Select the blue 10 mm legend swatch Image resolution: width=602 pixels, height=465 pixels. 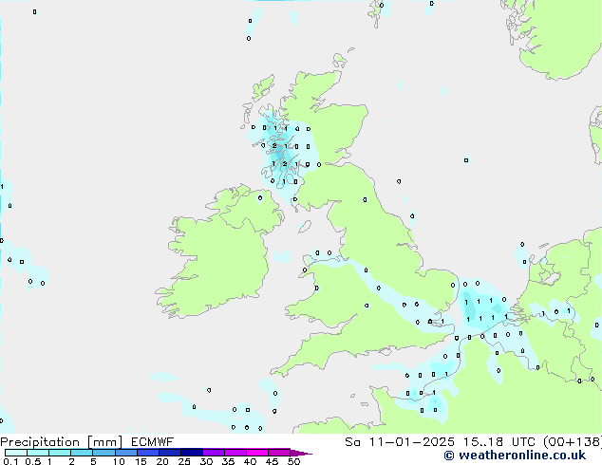pos(125,453)
